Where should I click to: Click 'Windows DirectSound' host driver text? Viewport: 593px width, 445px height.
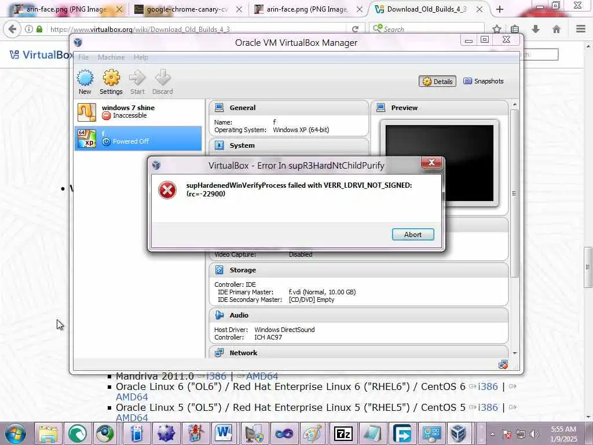[x=284, y=330]
